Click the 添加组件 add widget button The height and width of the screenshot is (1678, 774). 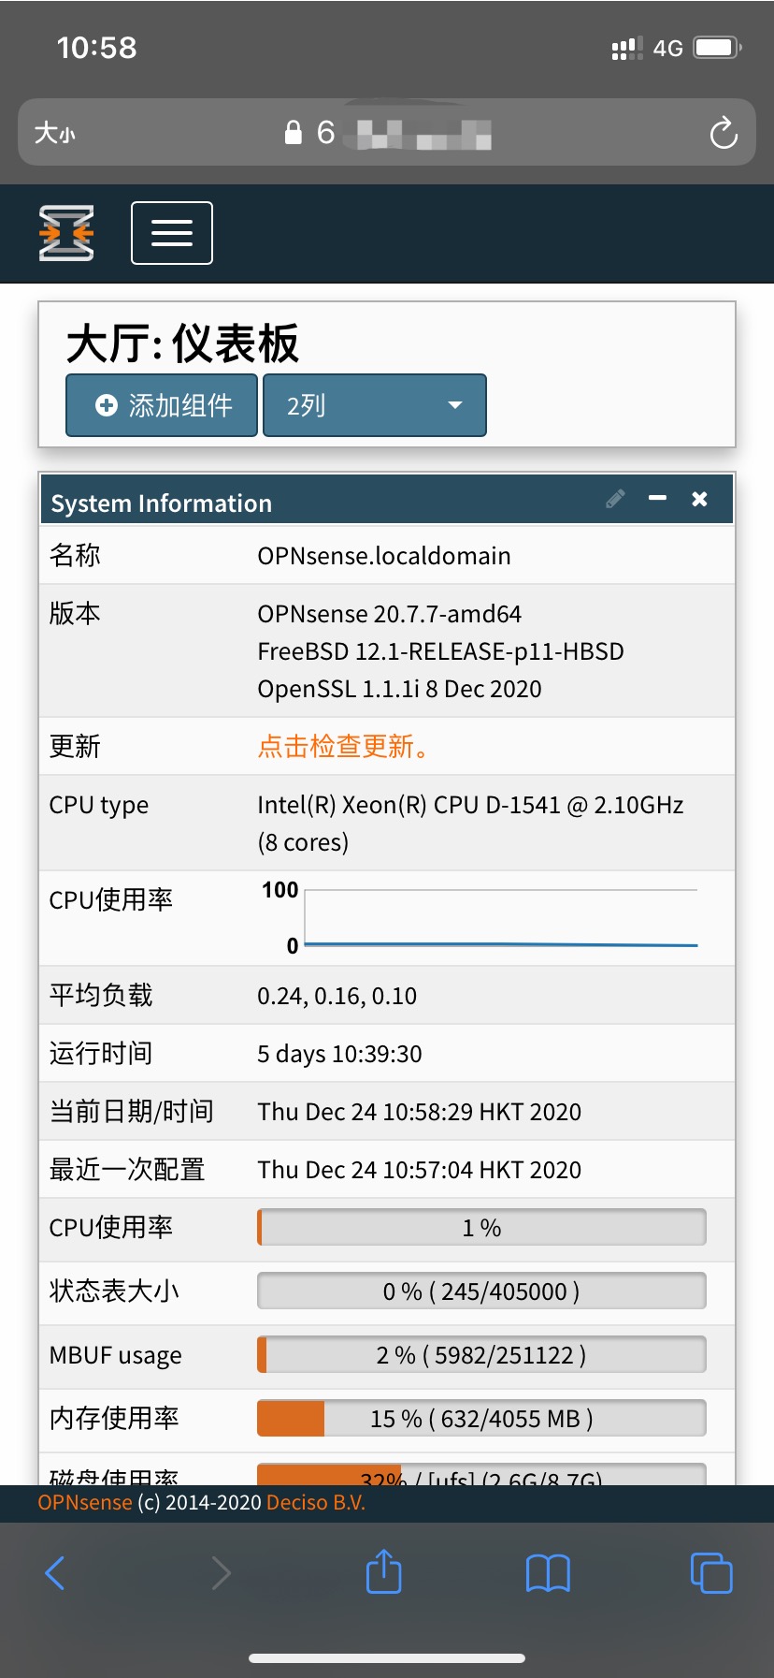click(162, 405)
